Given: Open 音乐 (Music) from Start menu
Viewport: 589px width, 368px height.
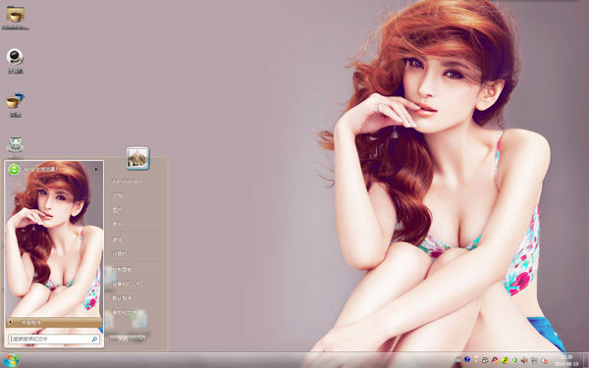Looking at the screenshot, I should pos(117,224).
